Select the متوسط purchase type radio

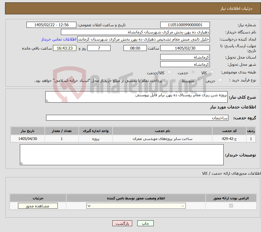(199, 80)
